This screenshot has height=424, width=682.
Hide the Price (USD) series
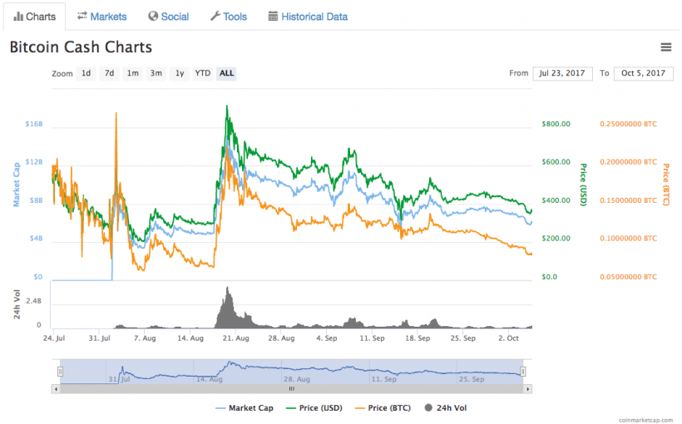[314, 407]
